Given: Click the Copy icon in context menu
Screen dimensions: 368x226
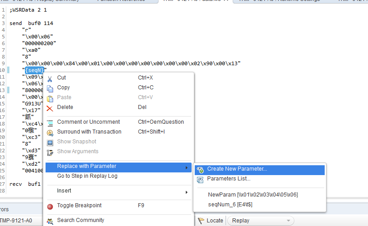Looking at the screenshot, I should (50, 88).
